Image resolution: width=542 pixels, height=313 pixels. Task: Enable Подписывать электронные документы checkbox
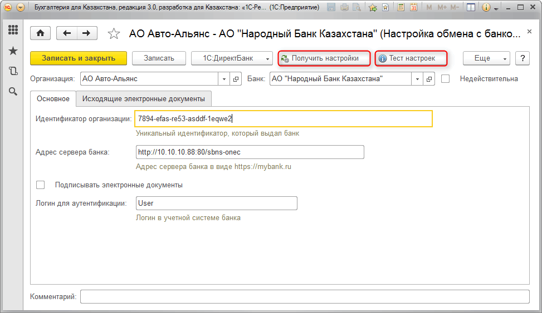pos(40,185)
